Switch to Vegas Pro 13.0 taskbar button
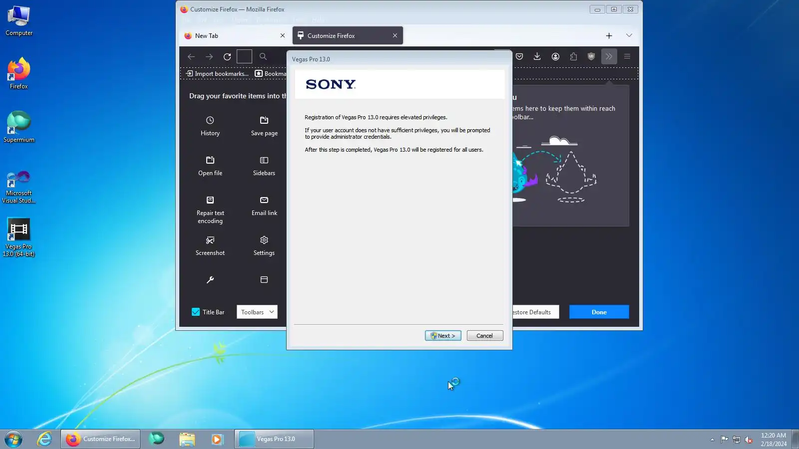 point(274,439)
